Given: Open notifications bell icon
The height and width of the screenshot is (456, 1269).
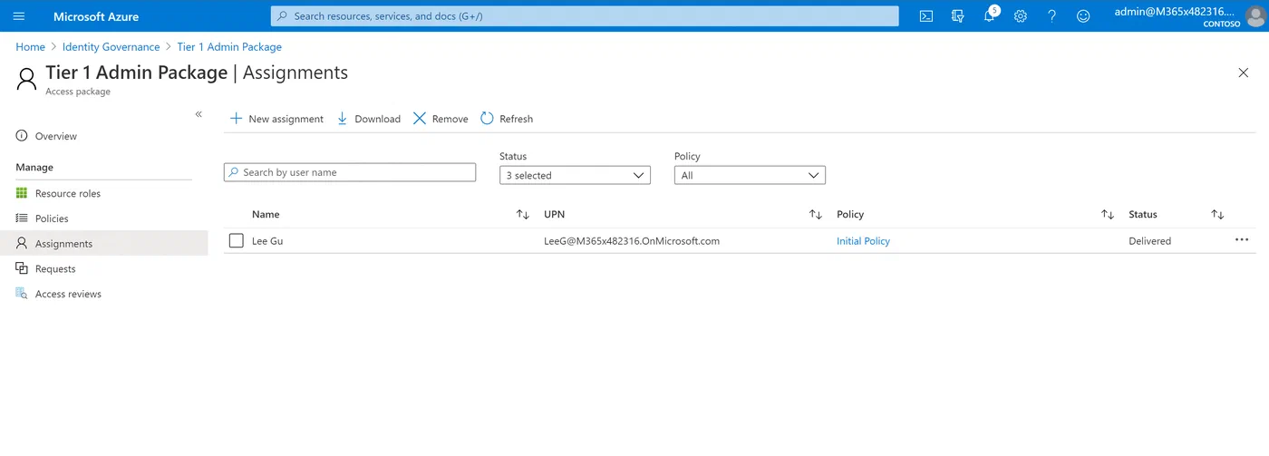Looking at the screenshot, I should point(990,16).
